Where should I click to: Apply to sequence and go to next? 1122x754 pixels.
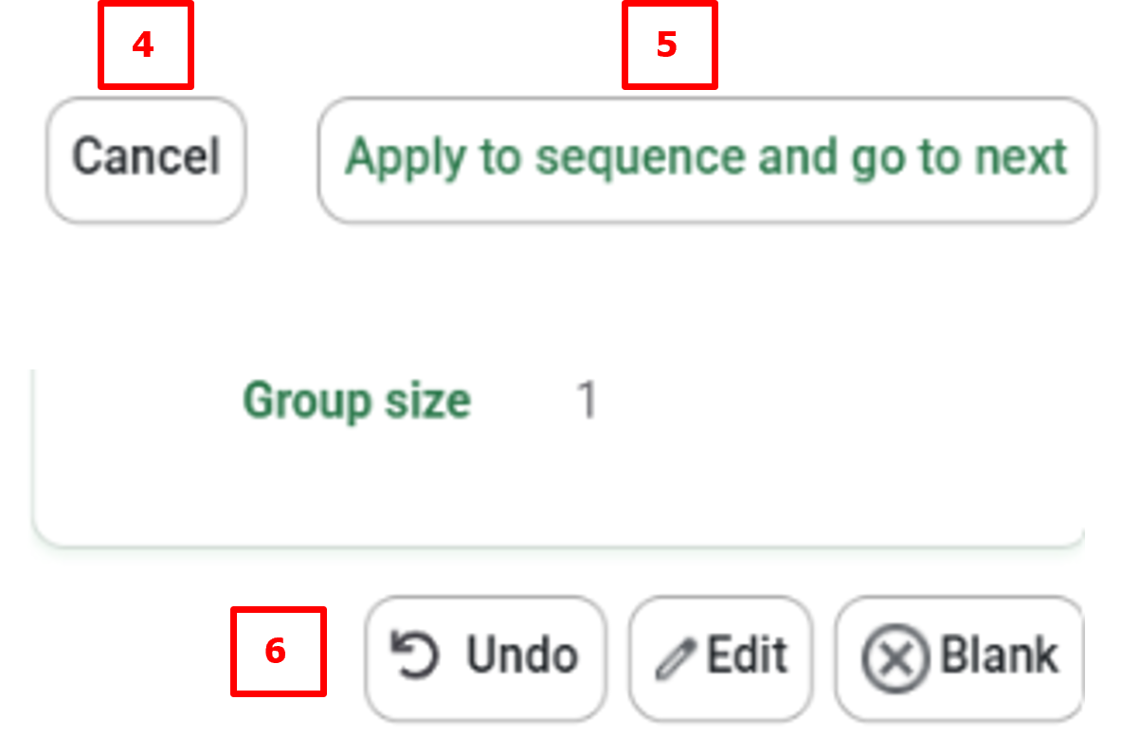(x=706, y=159)
